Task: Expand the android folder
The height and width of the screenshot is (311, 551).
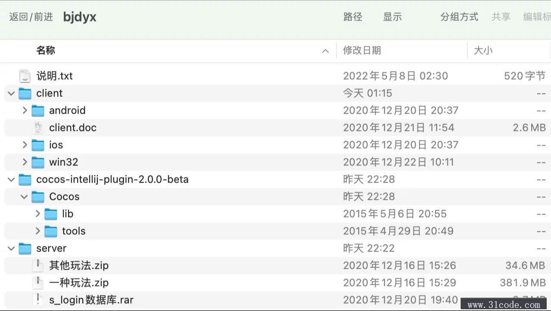Action: [x=25, y=111]
